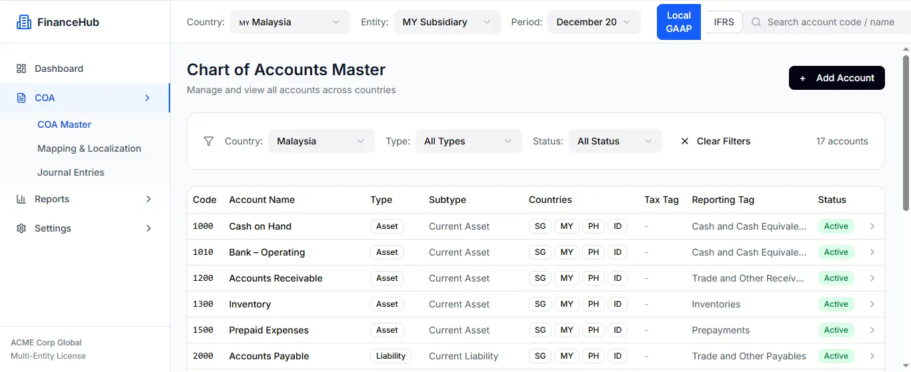Open Inventory row chevron
The image size is (911, 372).
872,304
